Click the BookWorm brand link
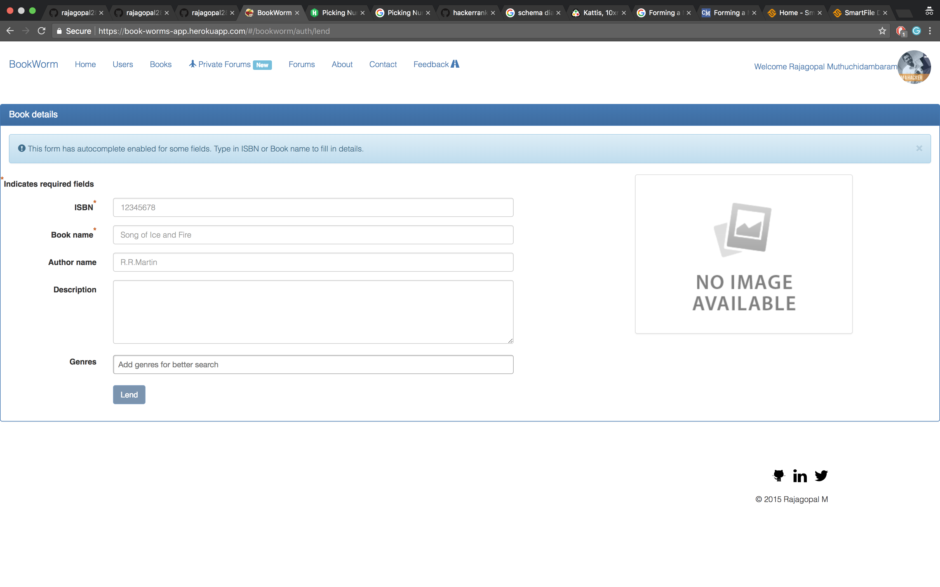The height and width of the screenshot is (587, 940). click(x=33, y=65)
